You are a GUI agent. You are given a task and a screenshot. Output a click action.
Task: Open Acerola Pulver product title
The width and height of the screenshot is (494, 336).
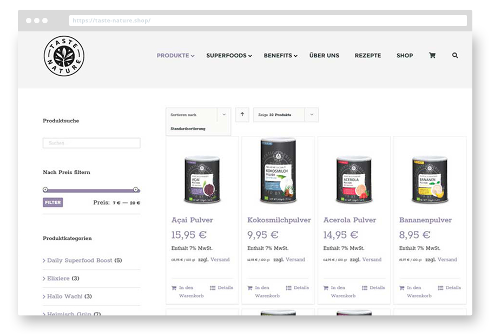coord(350,220)
